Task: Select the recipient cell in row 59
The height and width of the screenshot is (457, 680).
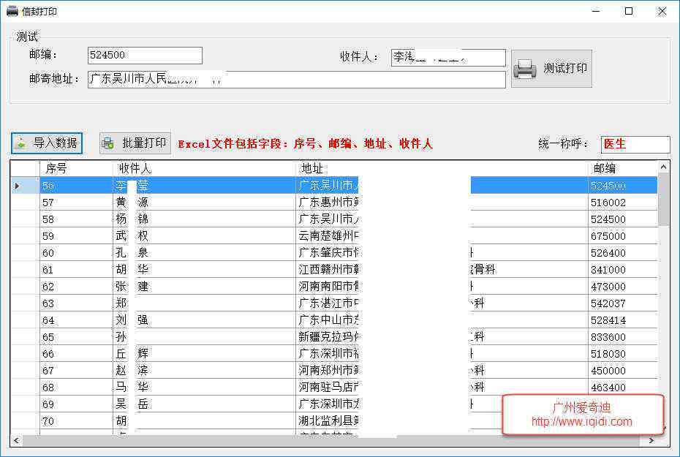Action: (204, 236)
